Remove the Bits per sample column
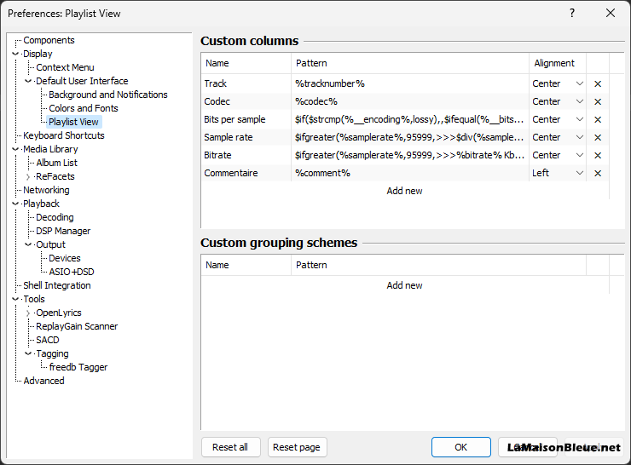631x465 pixels. [598, 119]
